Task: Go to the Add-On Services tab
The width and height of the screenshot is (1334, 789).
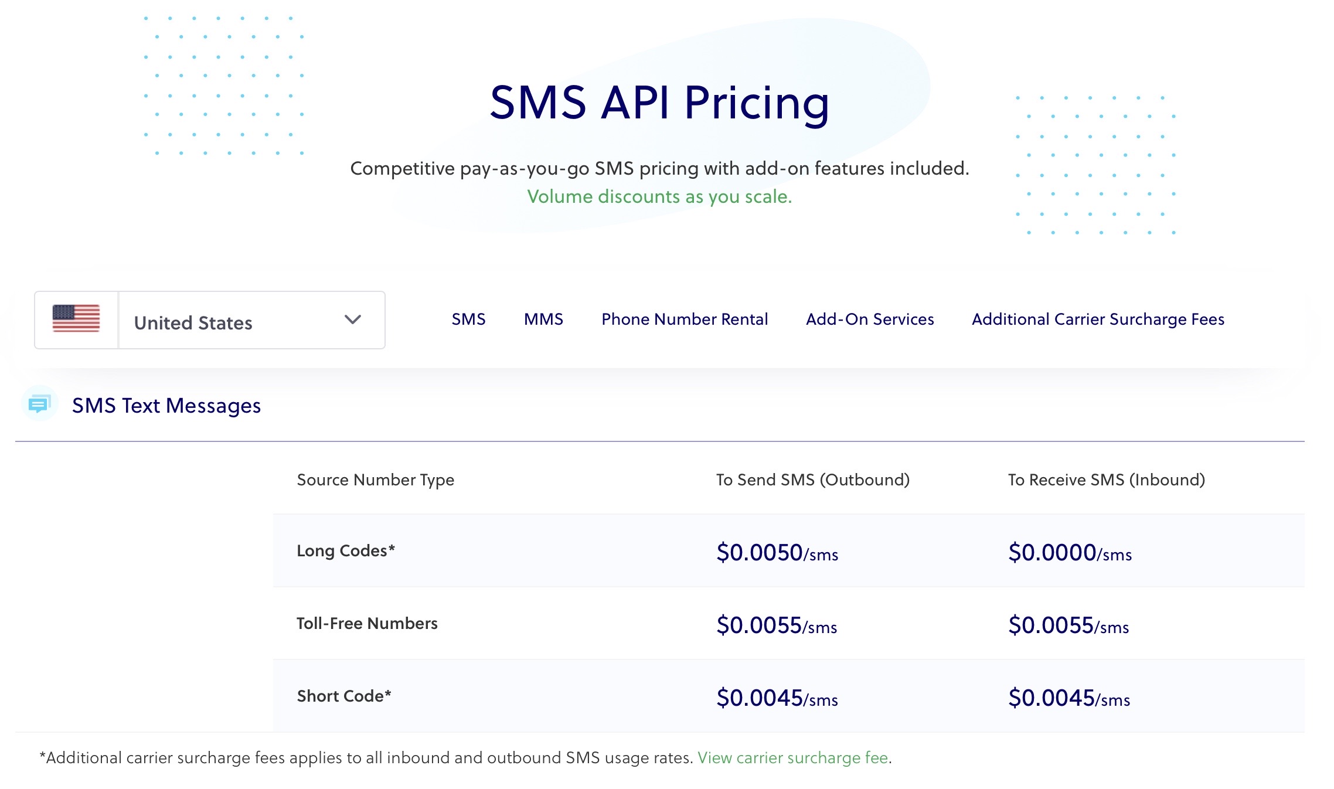Action: click(x=870, y=319)
